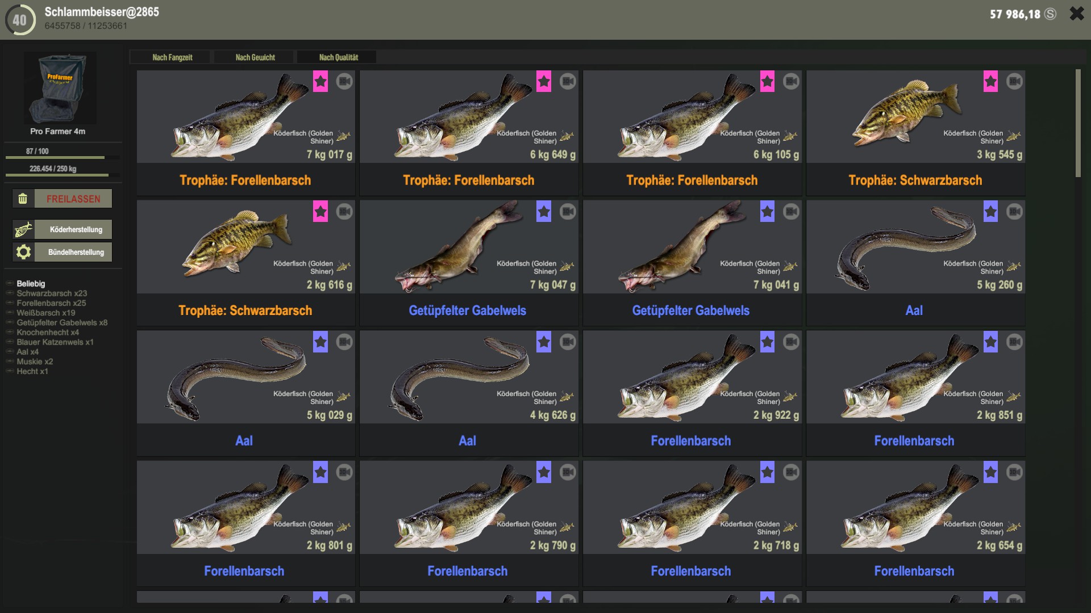This screenshot has height=613, width=1091.
Task: Click camera icon on 2 kg 654 g Forellenbarsch
Action: [1014, 472]
